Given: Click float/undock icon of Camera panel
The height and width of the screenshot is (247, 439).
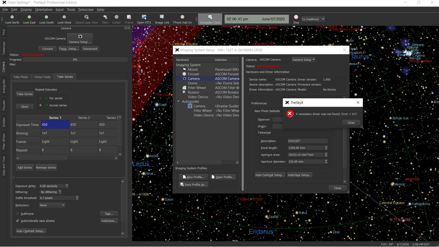Looking at the screenshot, I should click(x=126, y=28).
